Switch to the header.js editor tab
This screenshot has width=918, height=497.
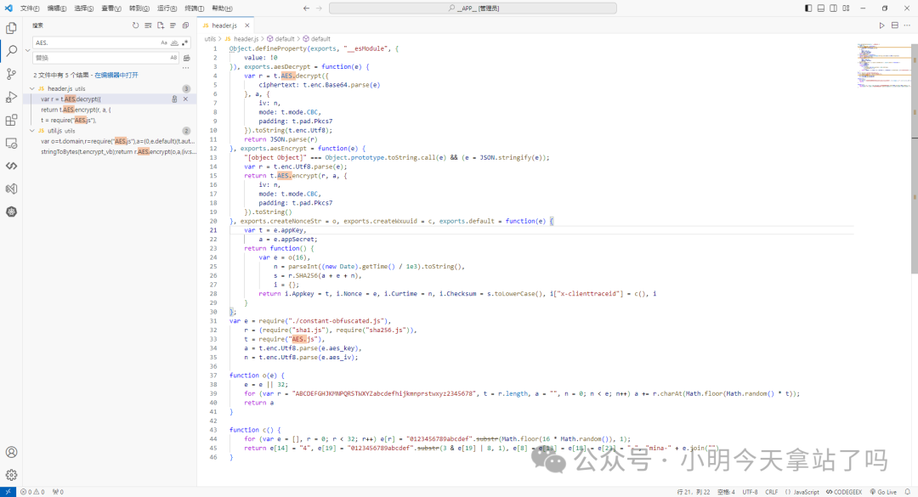point(225,25)
